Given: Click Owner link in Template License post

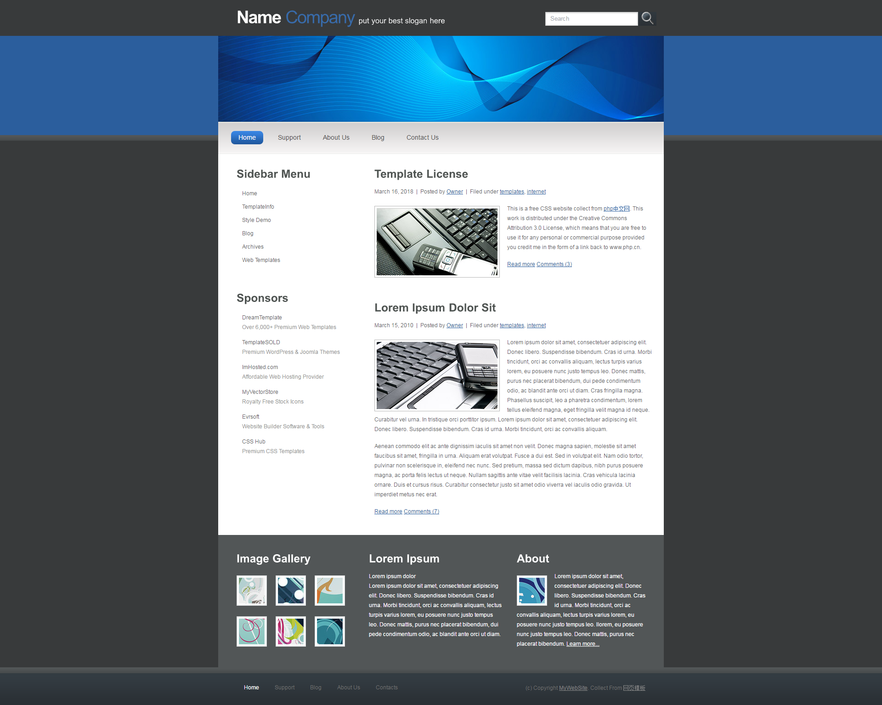Looking at the screenshot, I should tap(455, 192).
